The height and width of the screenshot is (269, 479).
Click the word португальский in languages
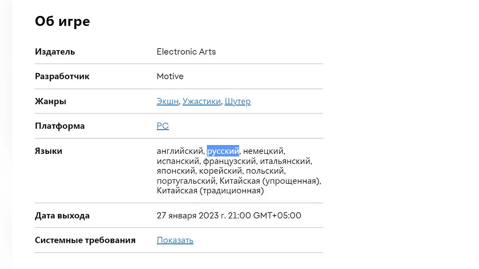[x=187, y=181]
